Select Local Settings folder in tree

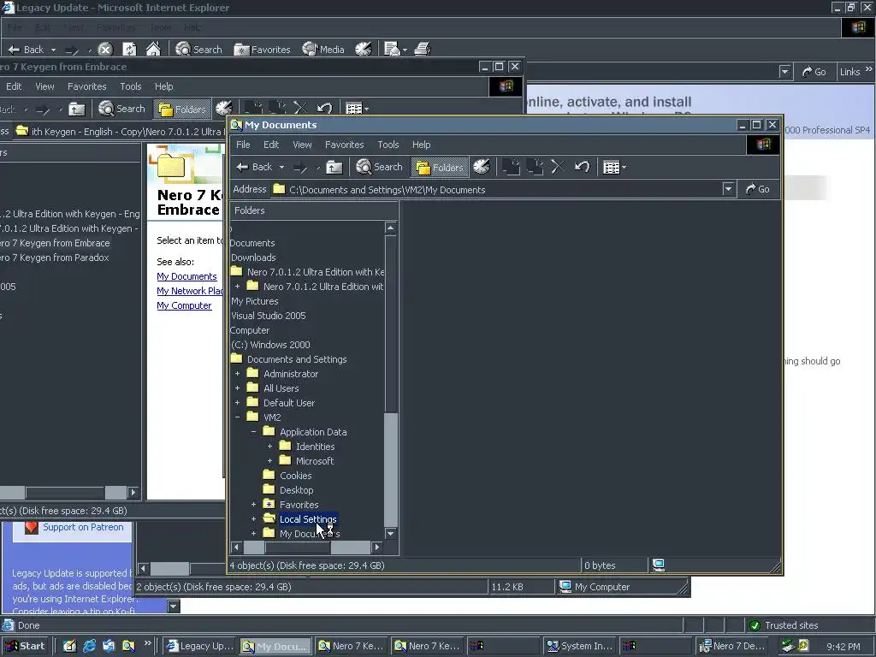[308, 519]
